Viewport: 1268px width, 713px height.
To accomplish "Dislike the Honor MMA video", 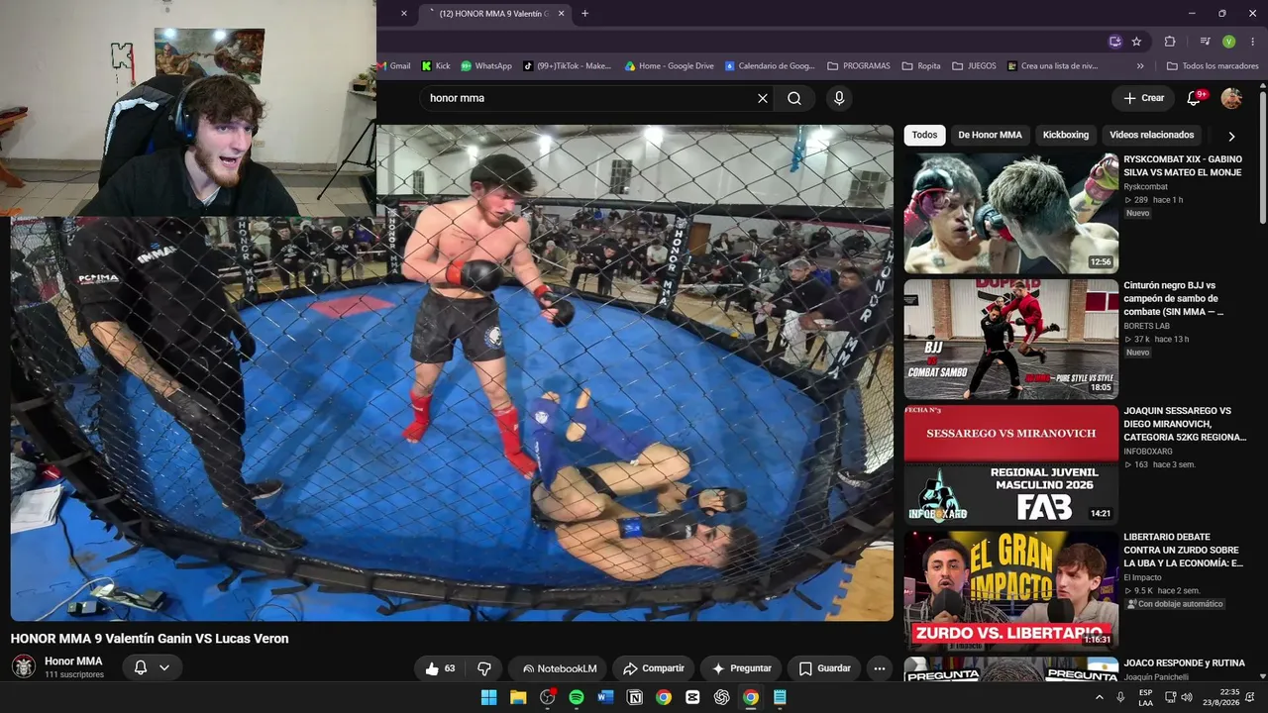I will click(x=484, y=668).
